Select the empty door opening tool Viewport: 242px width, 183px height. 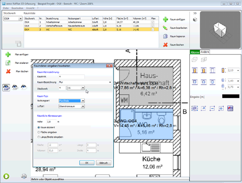coord(212,70)
